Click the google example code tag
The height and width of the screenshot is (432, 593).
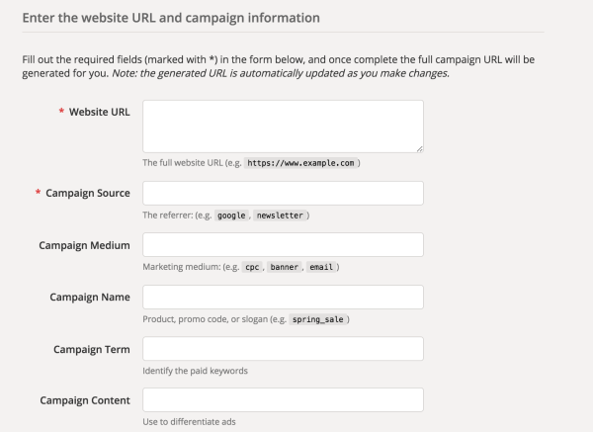tap(231, 216)
